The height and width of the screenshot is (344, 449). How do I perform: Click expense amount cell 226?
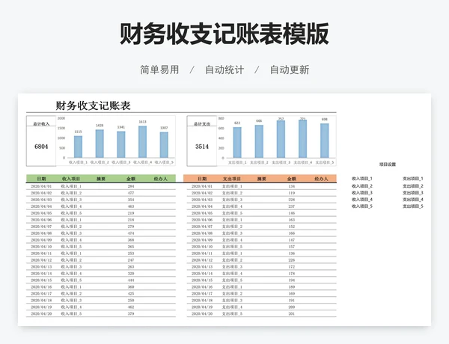point(292,260)
